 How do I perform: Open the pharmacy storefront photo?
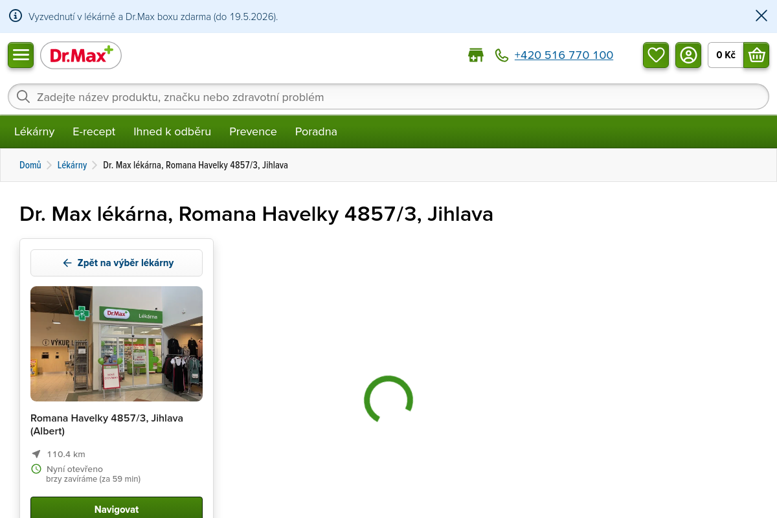tap(117, 344)
